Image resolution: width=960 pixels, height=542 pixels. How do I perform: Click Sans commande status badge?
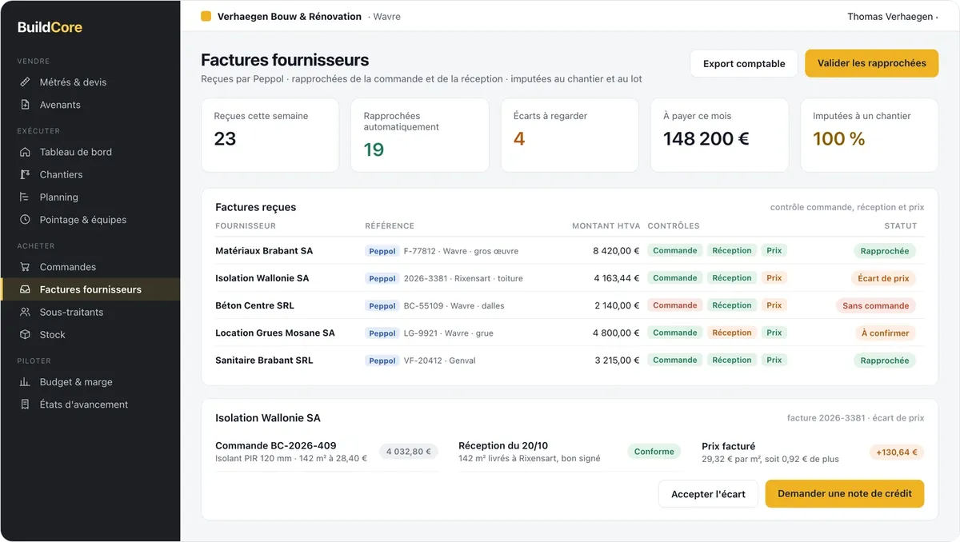[876, 305]
